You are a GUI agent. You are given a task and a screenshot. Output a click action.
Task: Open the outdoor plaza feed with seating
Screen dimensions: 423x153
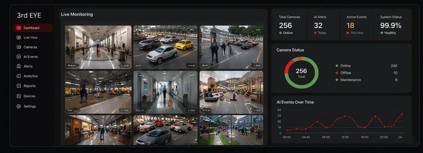[231, 92]
